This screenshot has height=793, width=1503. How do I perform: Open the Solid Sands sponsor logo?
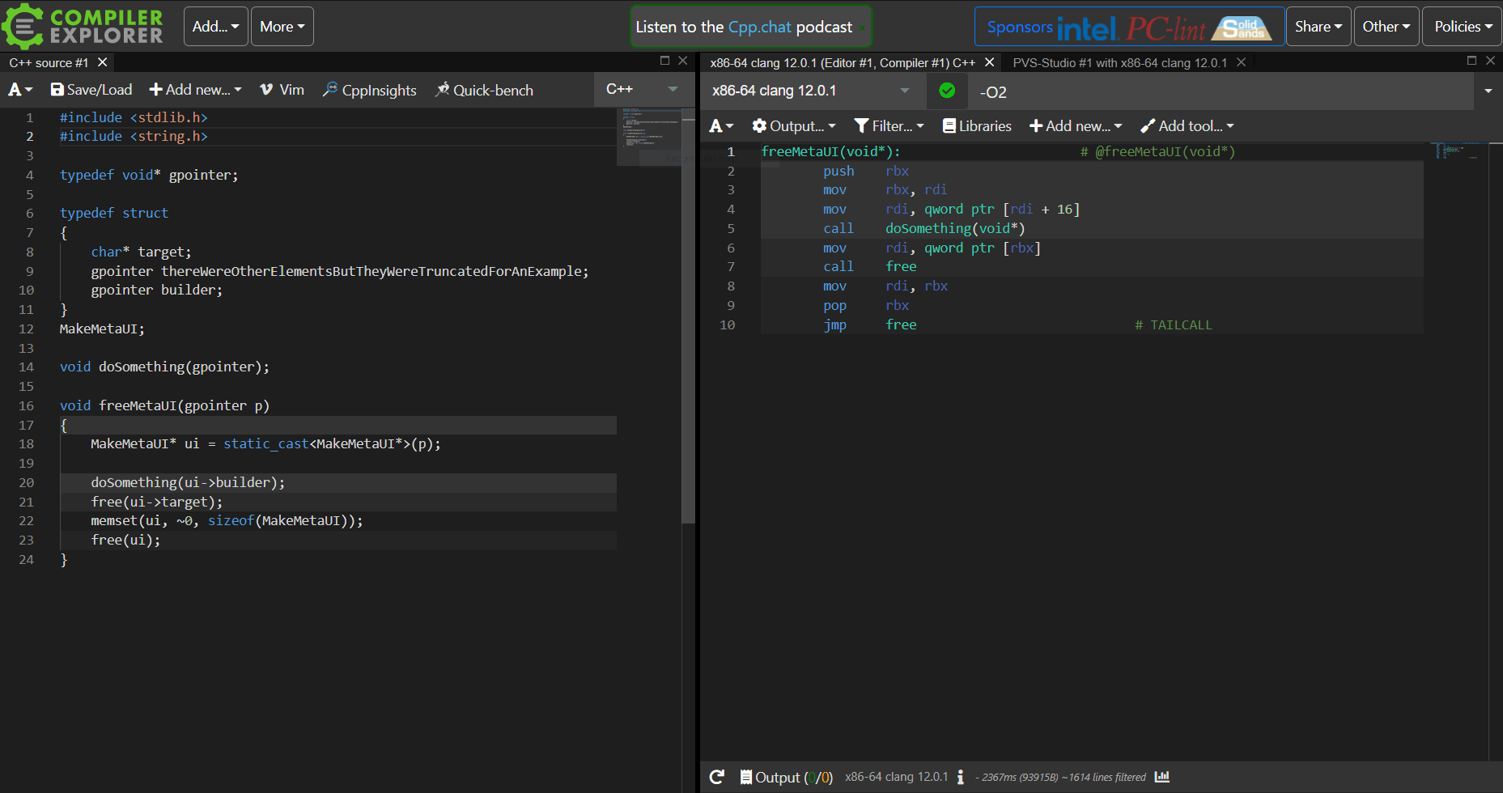(1242, 28)
